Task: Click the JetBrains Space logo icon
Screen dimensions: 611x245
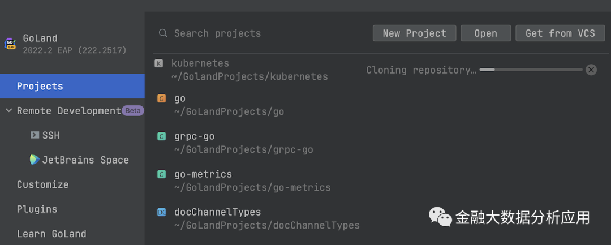Action: (35, 160)
